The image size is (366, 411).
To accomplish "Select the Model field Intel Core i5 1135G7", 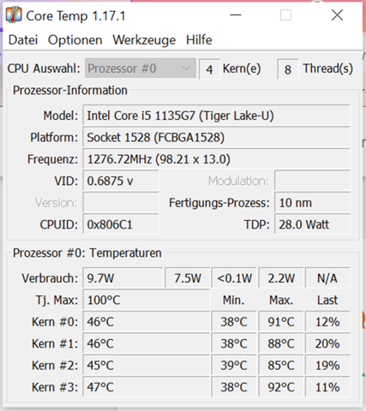I will [x=216, y=116].
